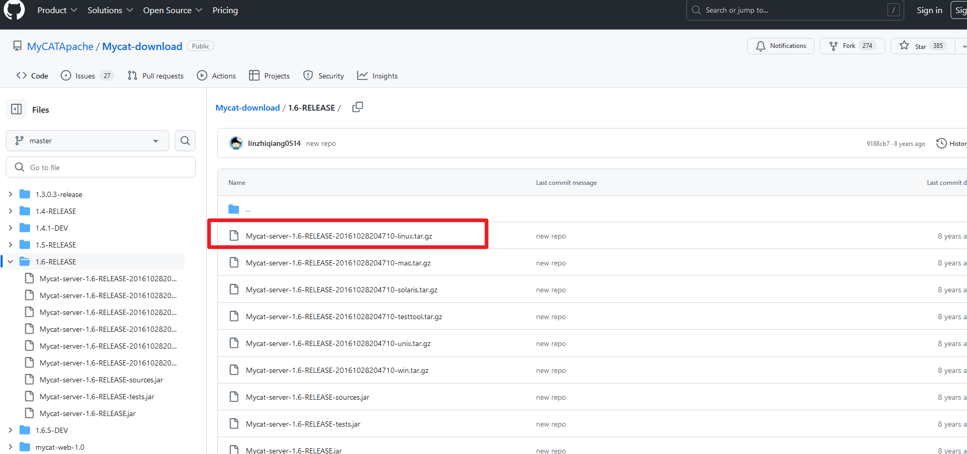Click file icon of testtool.tar.gz row
The image size is (967, 454).
tap(234, 316)
